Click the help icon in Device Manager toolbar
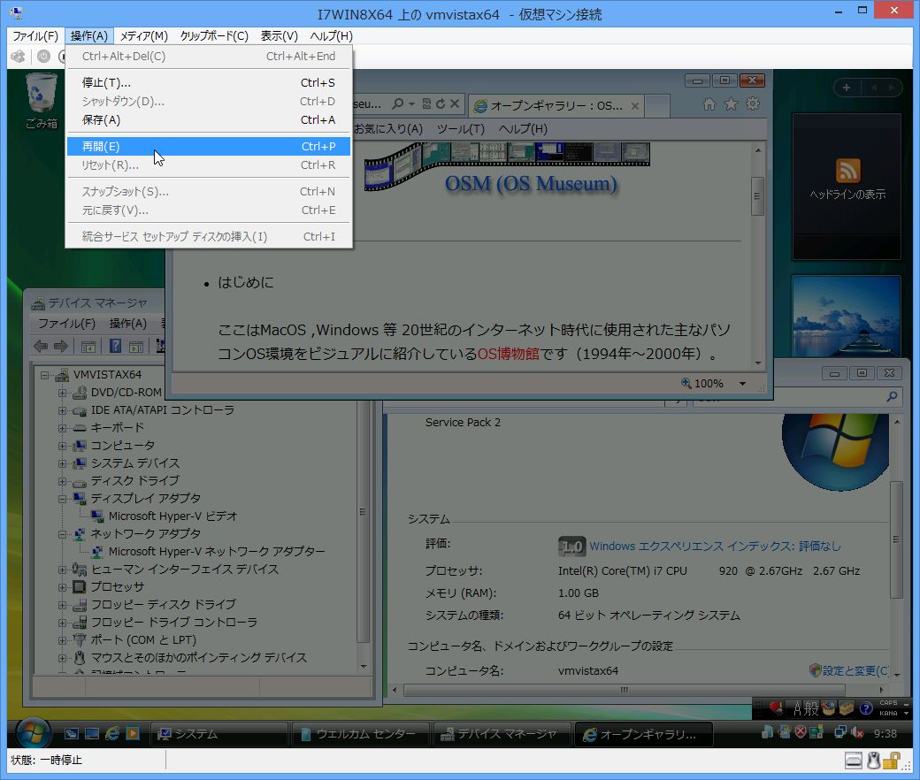 116,347
